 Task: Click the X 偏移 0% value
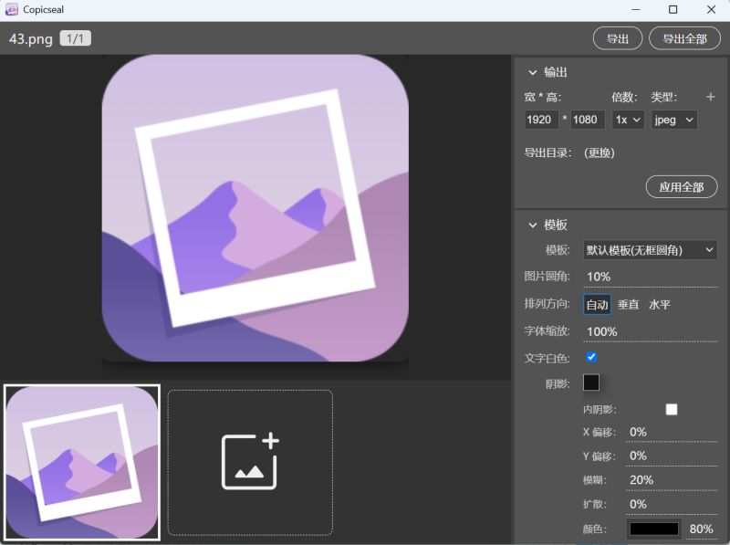point(672,433)
